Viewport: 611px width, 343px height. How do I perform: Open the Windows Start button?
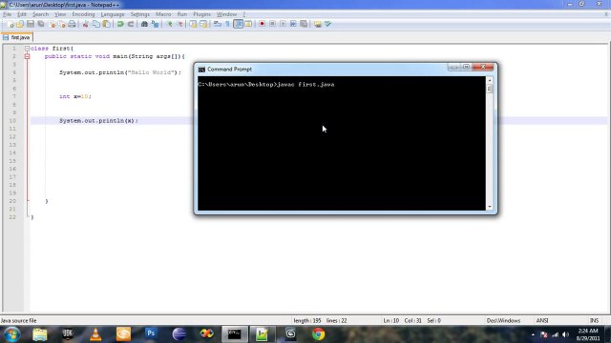(11, 334)
